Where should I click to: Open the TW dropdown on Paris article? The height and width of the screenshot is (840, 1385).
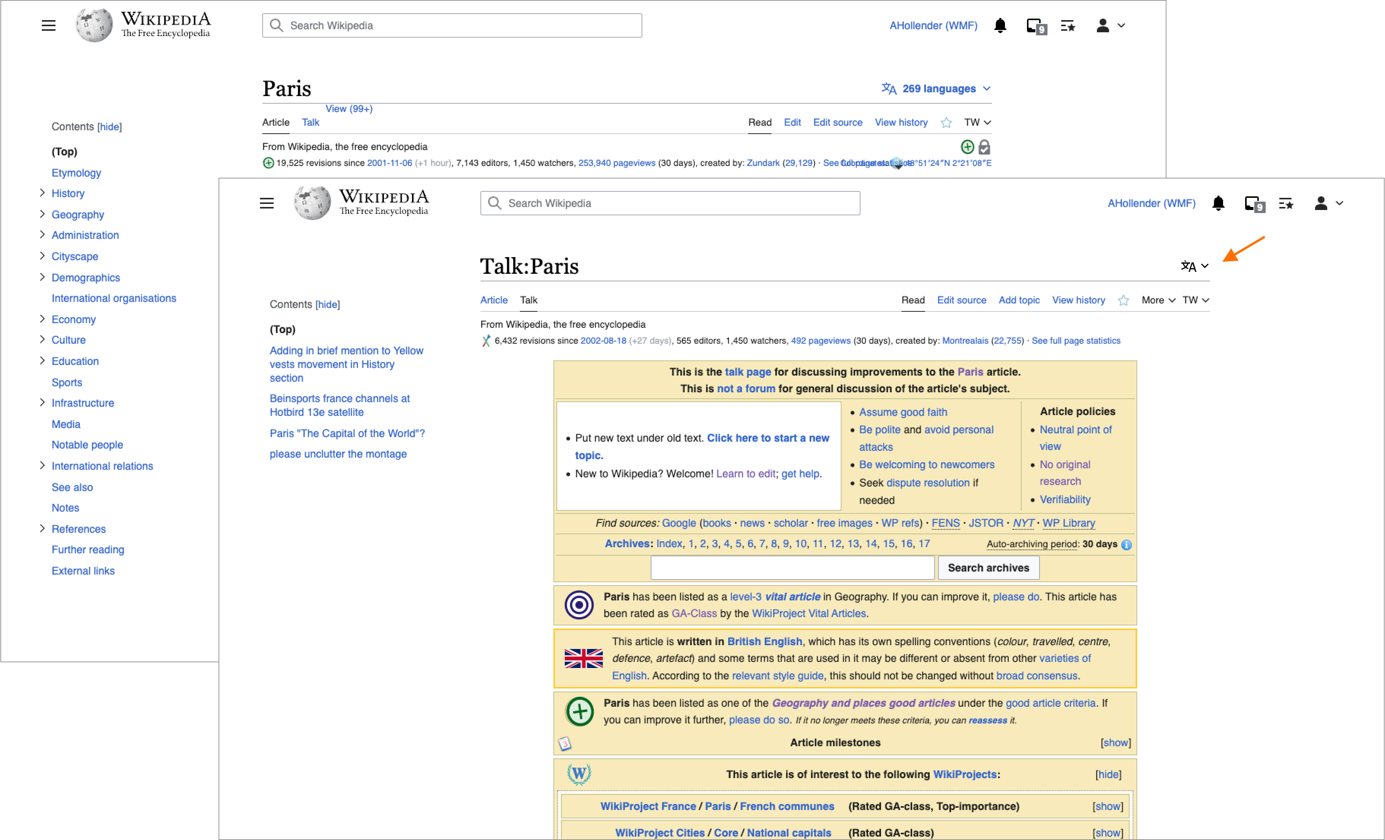click(978, 122)
